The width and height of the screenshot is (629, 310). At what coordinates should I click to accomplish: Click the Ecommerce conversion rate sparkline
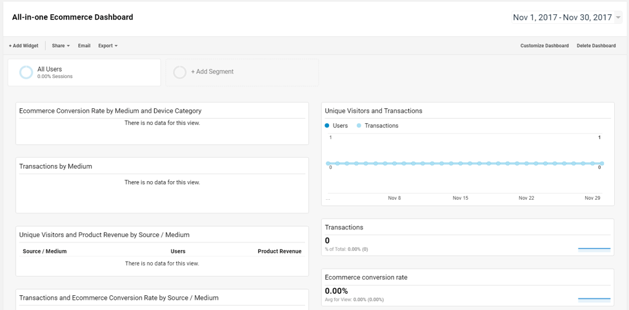pos(594,298)
